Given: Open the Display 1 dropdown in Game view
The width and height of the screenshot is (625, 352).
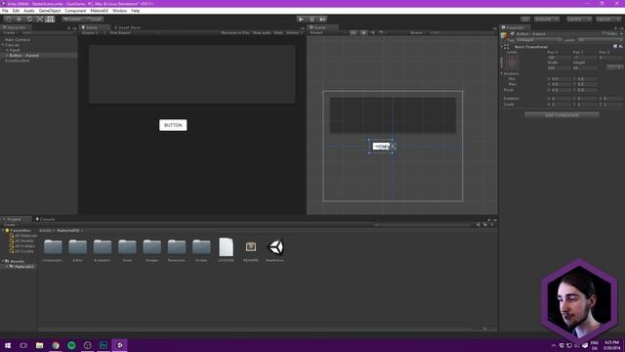Looking at the screenshot, I should (93, 32).
